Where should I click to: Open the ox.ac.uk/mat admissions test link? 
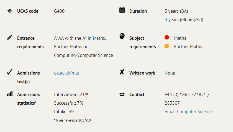tap(66, 73)
